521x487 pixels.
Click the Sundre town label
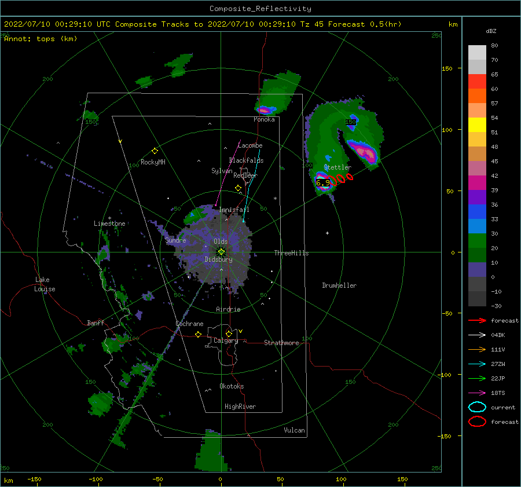click(x=175, y=240)
